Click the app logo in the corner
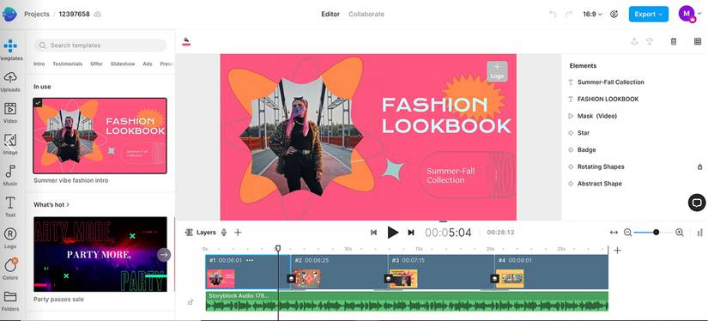 pos(9,14)
